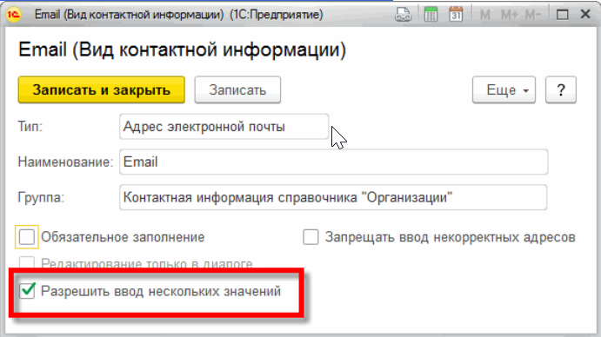Click the Группа: label

41,197
